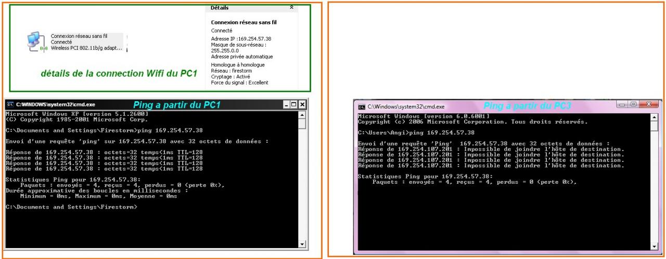Click the 'Microsoft Windows XP [version 5.1.2600]' line
The width and height of the screenshot is (666, 259).
[x=76, y=113]
